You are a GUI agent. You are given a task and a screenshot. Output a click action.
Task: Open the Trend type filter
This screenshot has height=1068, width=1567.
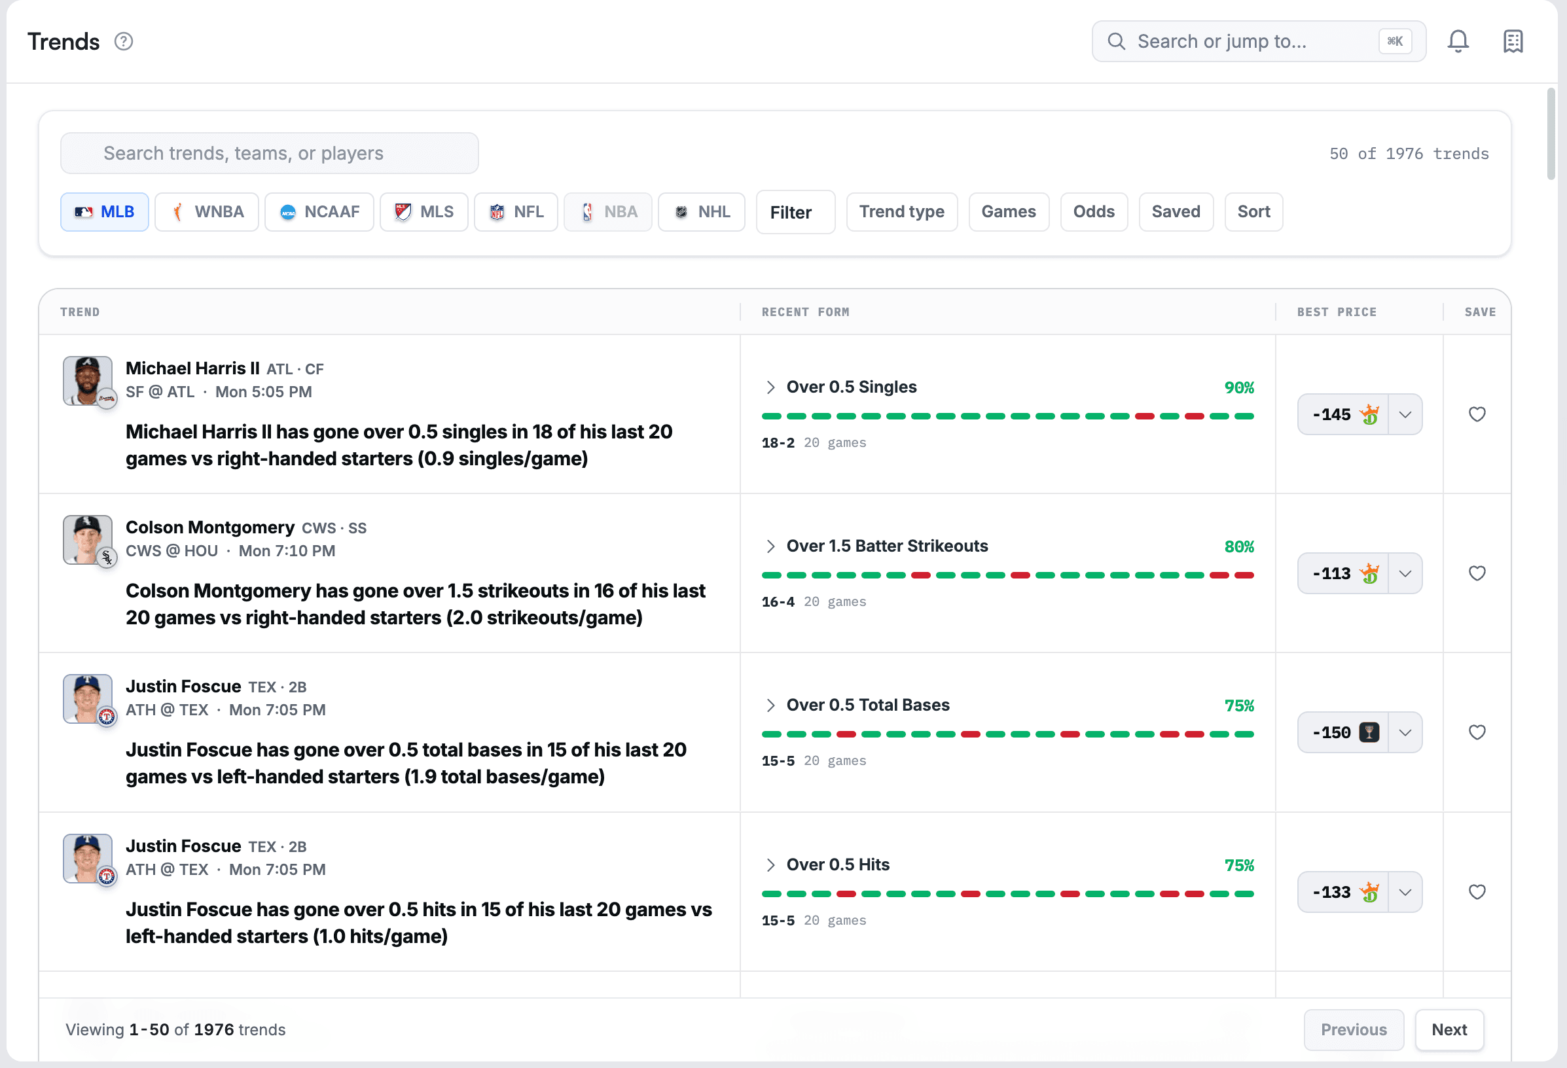pos(901,212)
